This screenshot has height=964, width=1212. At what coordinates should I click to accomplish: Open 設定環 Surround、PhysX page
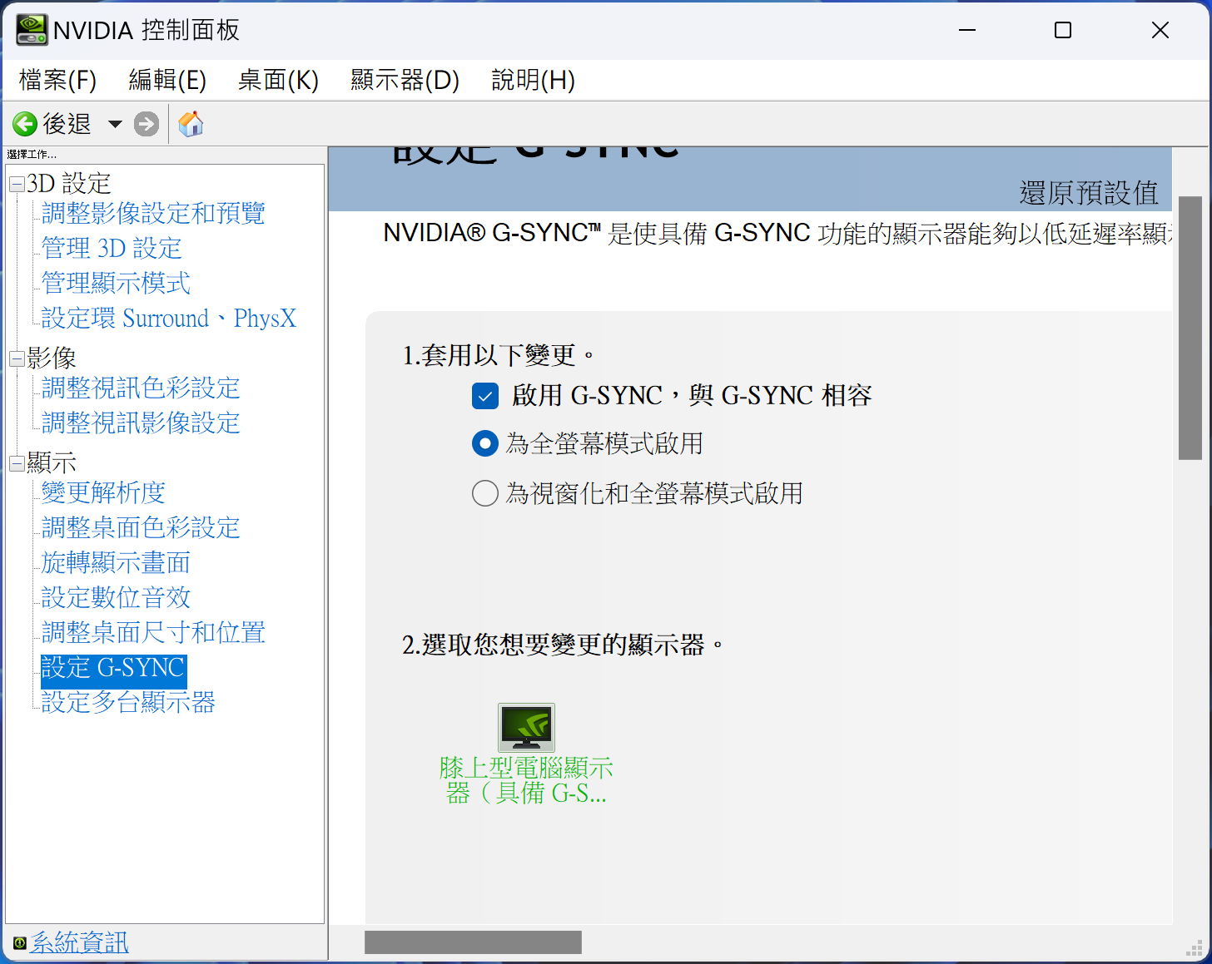click(x=169, y=319)
